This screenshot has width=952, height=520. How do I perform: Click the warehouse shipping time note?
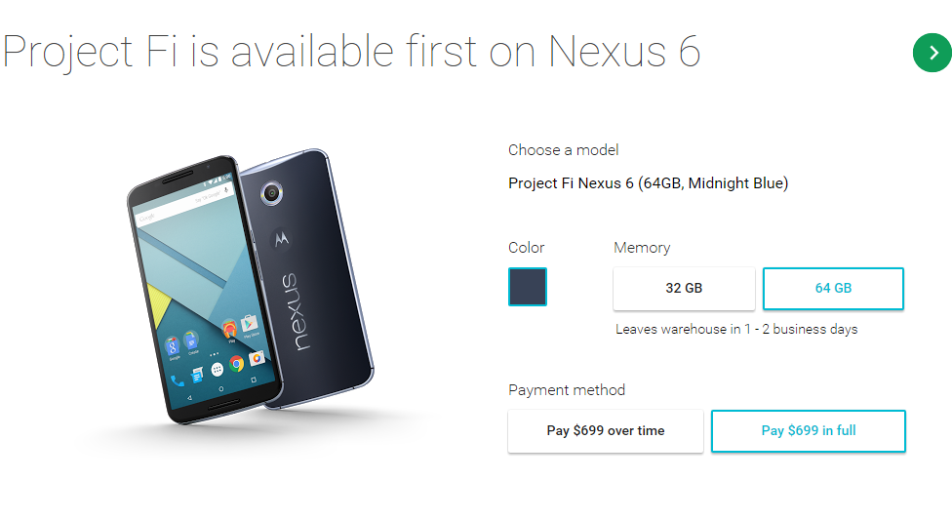click(x=736, y=329)
